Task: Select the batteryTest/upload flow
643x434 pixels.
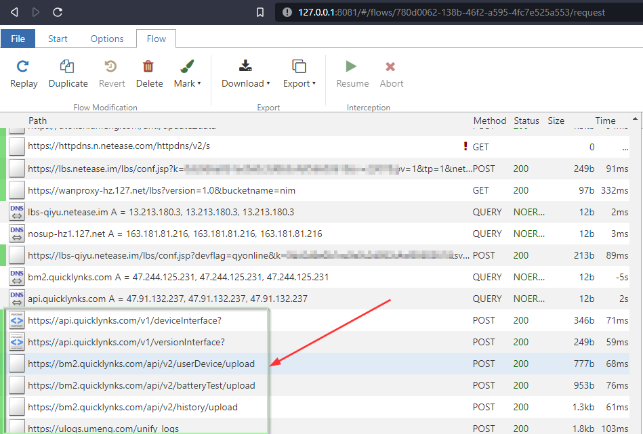Action: (315, 386)
